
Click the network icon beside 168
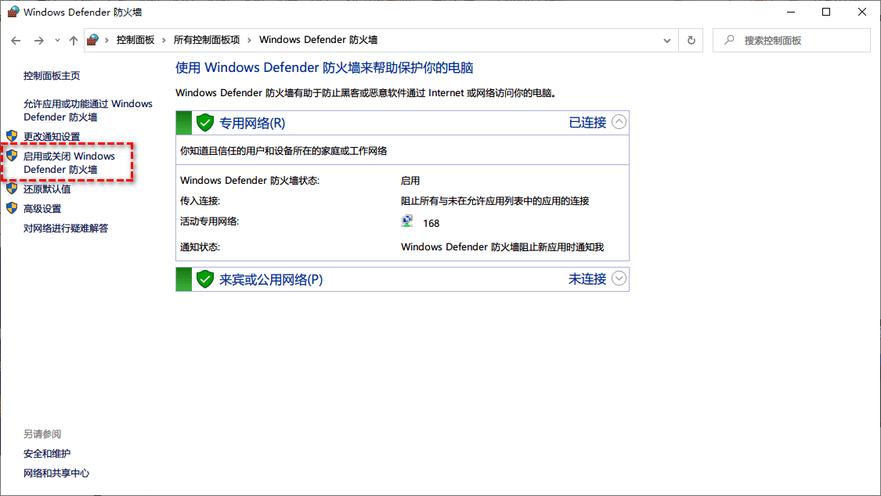point(407,221)
